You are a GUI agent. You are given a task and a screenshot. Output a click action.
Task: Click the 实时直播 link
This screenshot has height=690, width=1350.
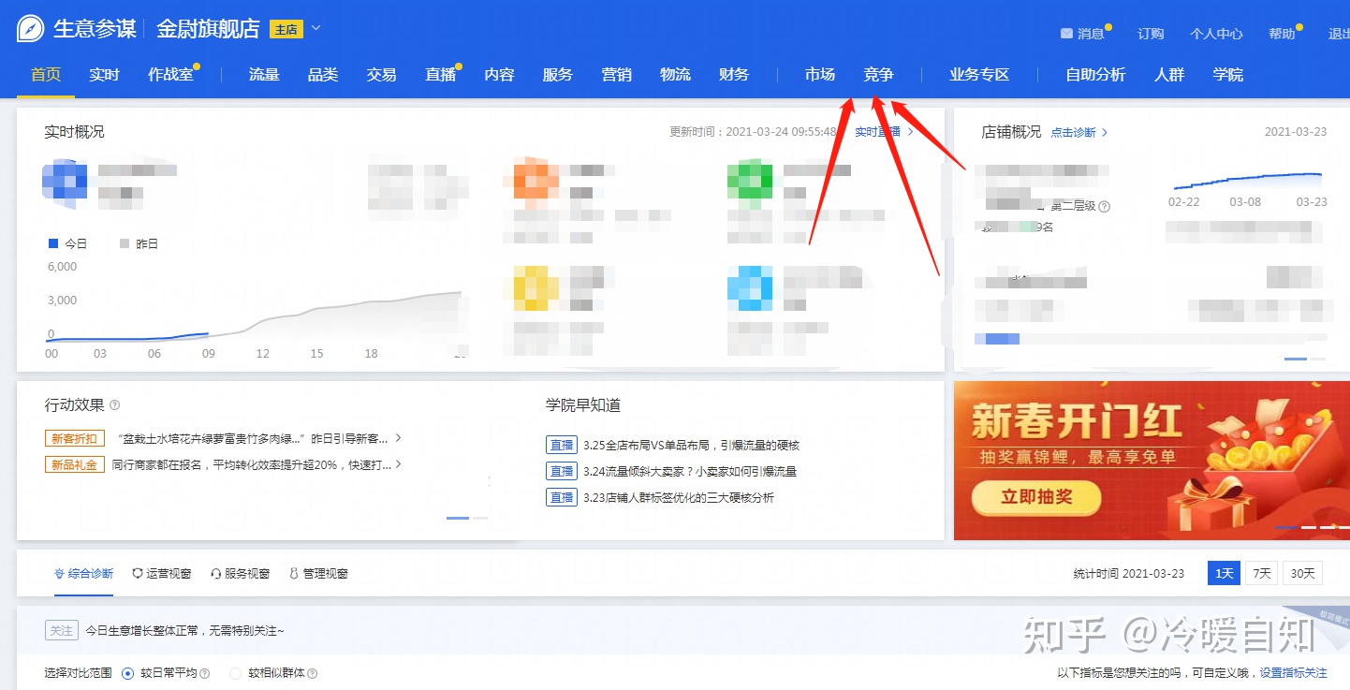[877, 132]
